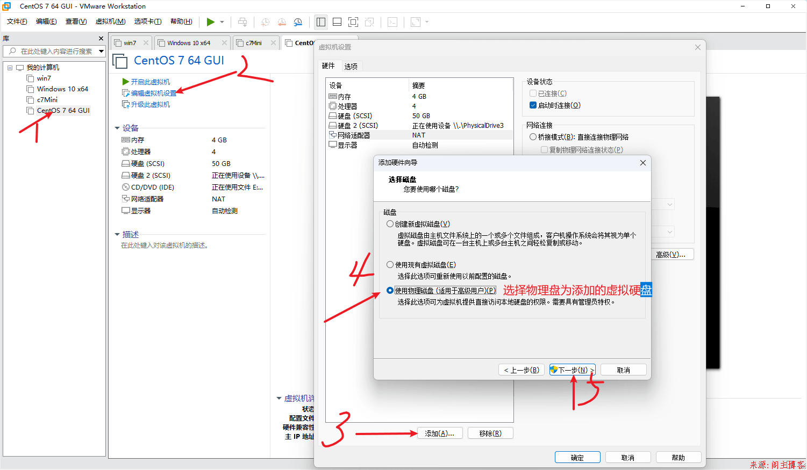807x470 pixels.
Task: Click 下一步(N) in the wizard
Action: pyautogui.click(x=573, y=370)
